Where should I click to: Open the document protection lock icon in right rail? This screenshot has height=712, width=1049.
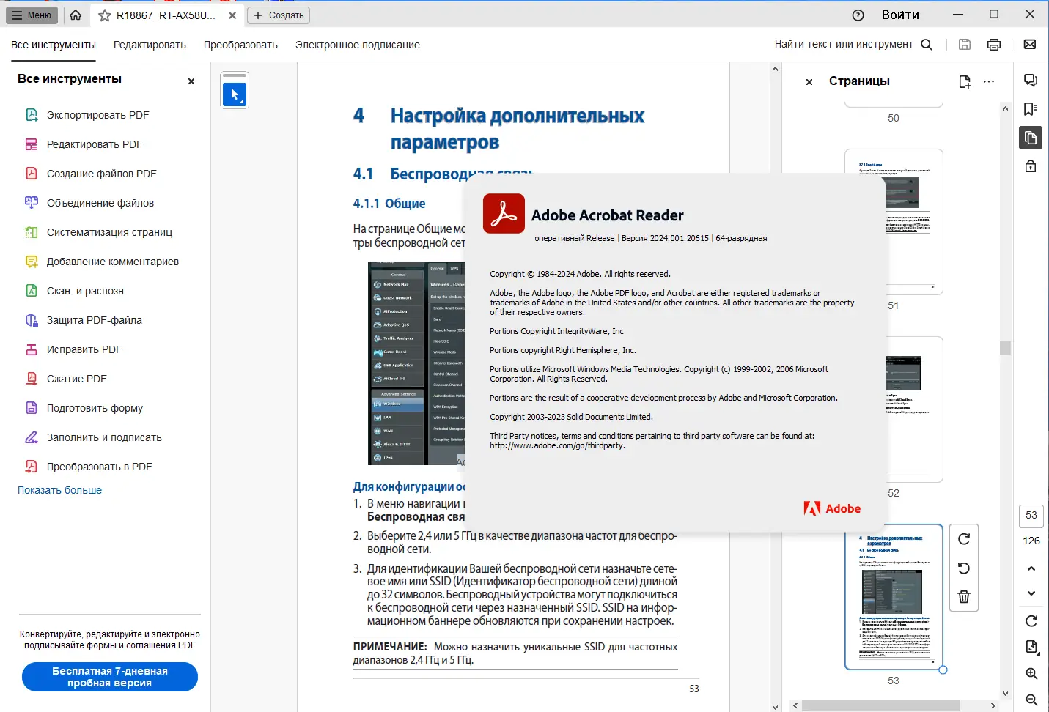[1031, 166]
